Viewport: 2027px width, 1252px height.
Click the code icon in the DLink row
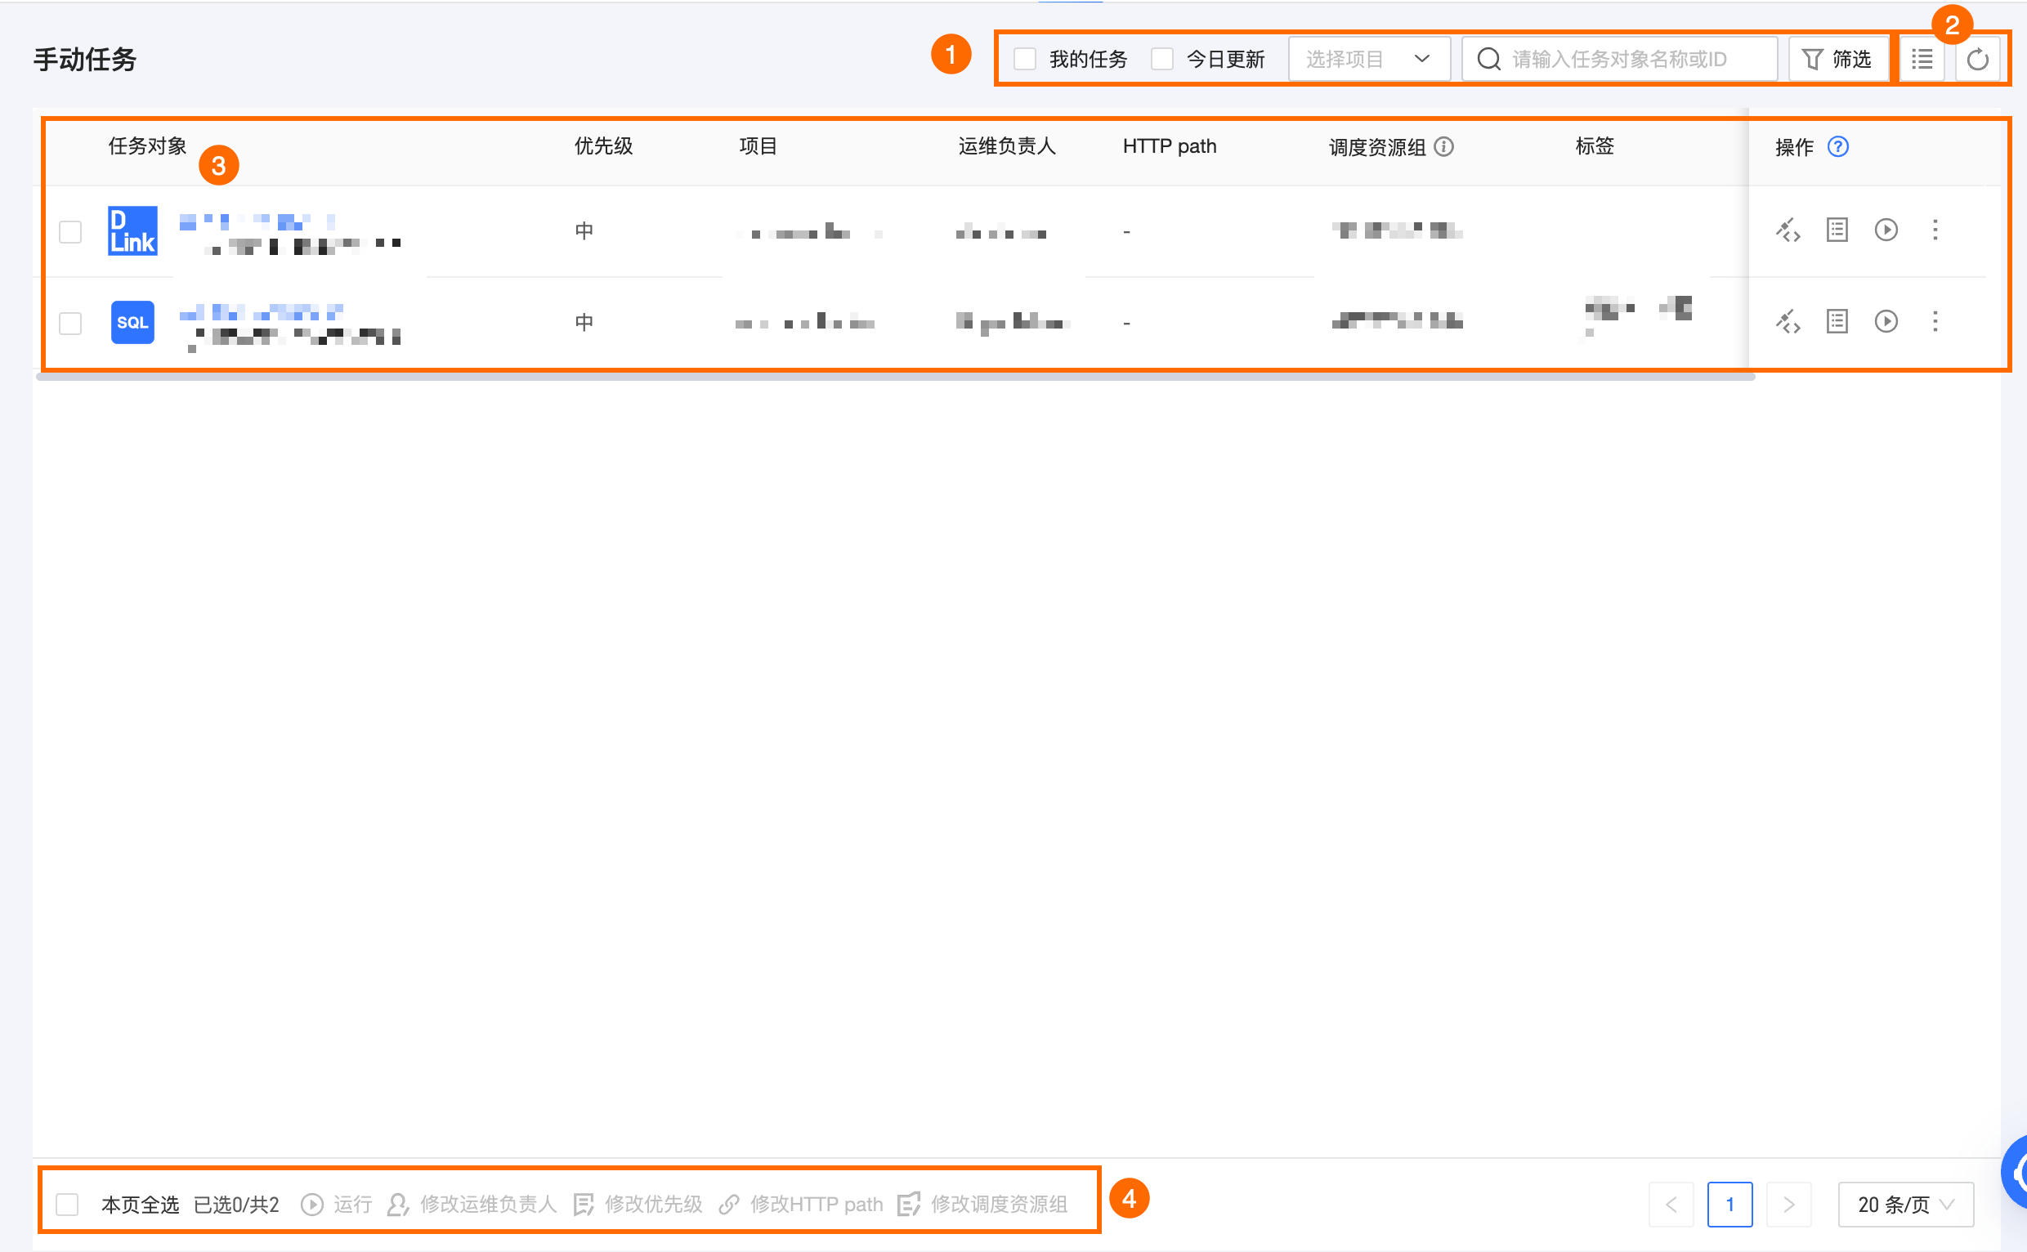[x=1788, y=230]
